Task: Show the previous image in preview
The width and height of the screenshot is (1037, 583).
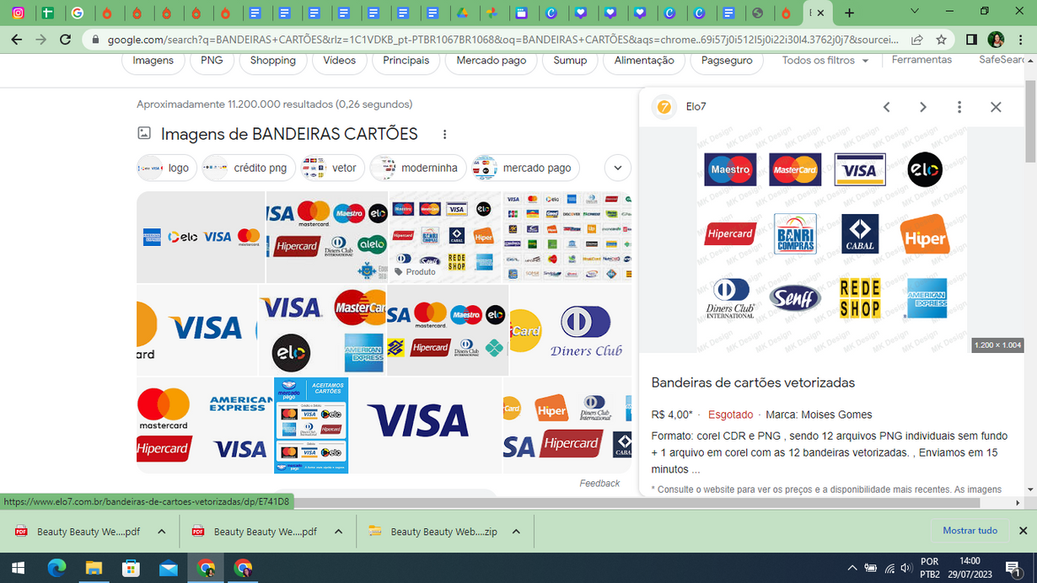Action: (x=887, y=107)
